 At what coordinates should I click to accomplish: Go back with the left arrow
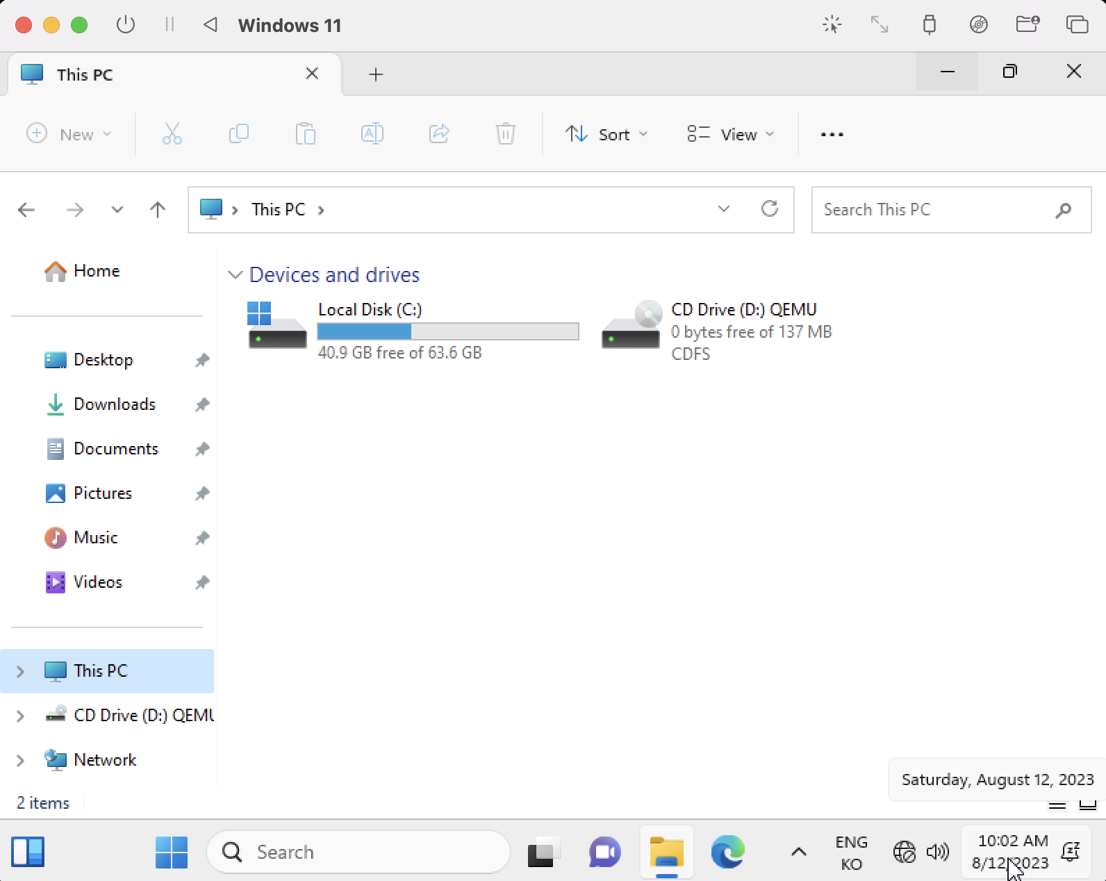tap(26, 210)
